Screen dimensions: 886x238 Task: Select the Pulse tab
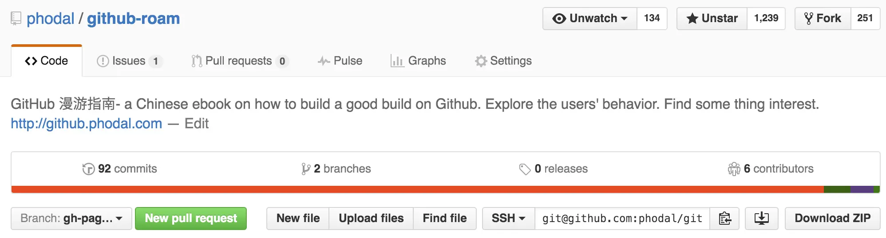(340, 61)
